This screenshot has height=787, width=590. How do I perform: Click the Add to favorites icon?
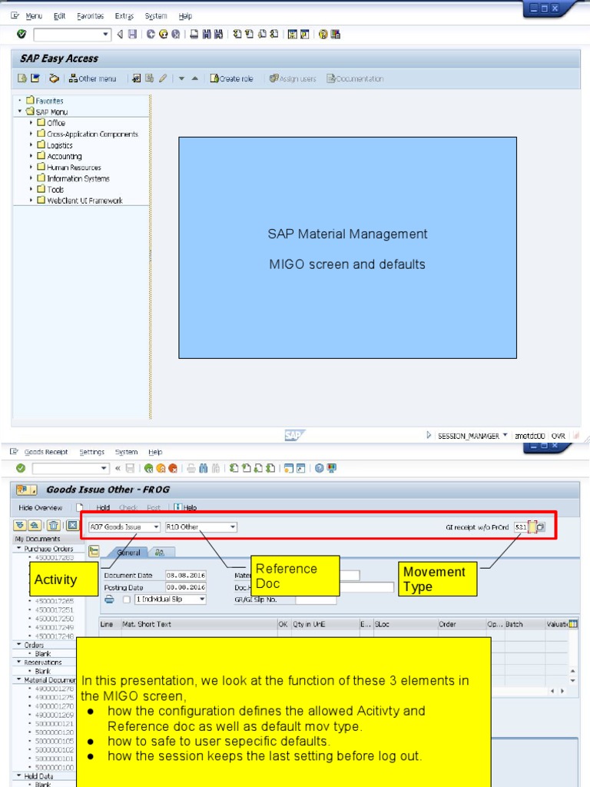pos(137,78)
